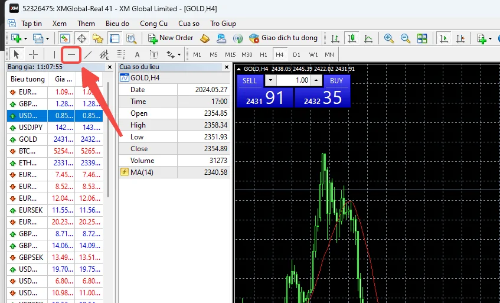
Task: Click the Market Watch vertical scrollbar
Action: pyautogui.click(x=108, y=140)
